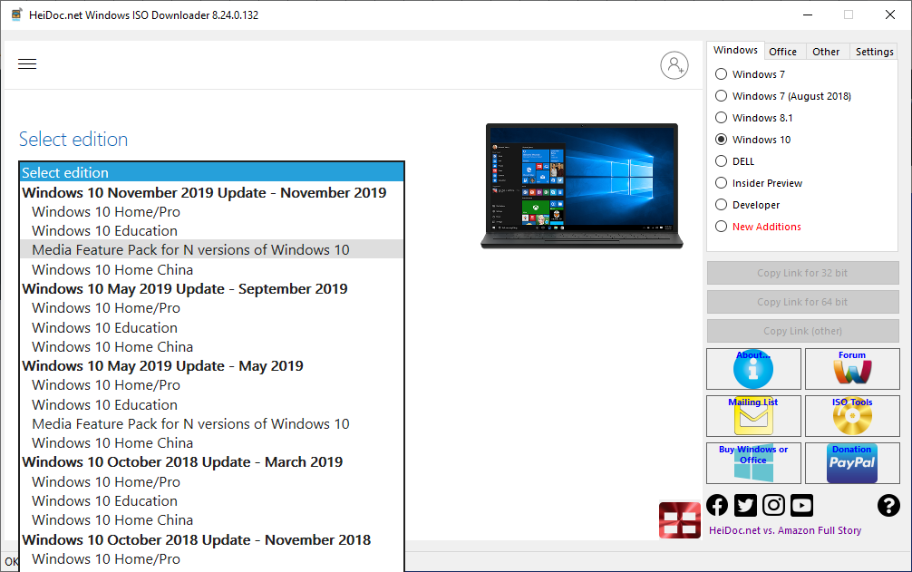The height and width of the screenshot is (572, 912).
Task: Click the help question mark icon
Action: click(888, 505)
